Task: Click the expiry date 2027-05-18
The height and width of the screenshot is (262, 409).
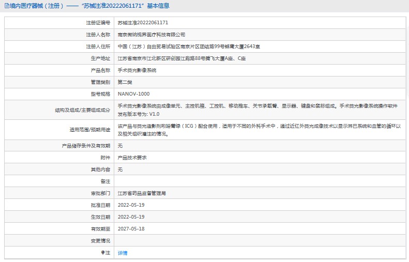Action: coord(131,228)
